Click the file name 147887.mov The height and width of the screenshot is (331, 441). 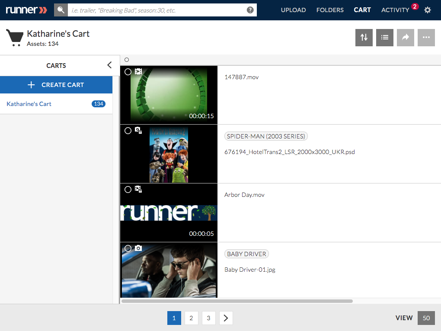241,77
